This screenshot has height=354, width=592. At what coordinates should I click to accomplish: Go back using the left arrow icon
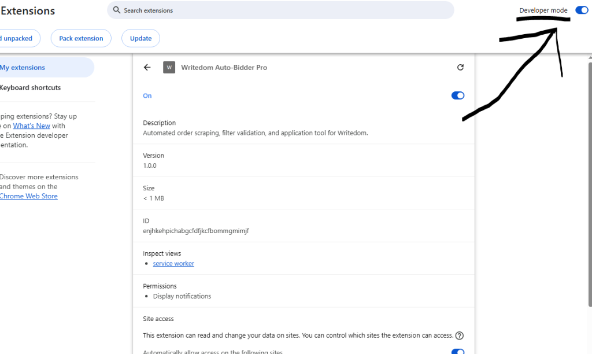[x=147, y=67]
